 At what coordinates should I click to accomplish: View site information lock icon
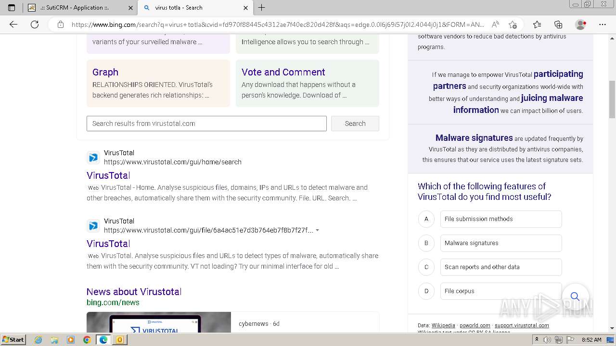pos(61,25)
